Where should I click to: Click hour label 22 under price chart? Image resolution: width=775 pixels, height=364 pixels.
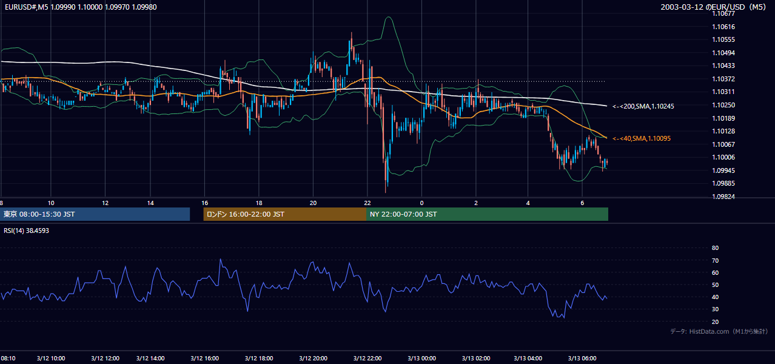[x=367, y=203]
